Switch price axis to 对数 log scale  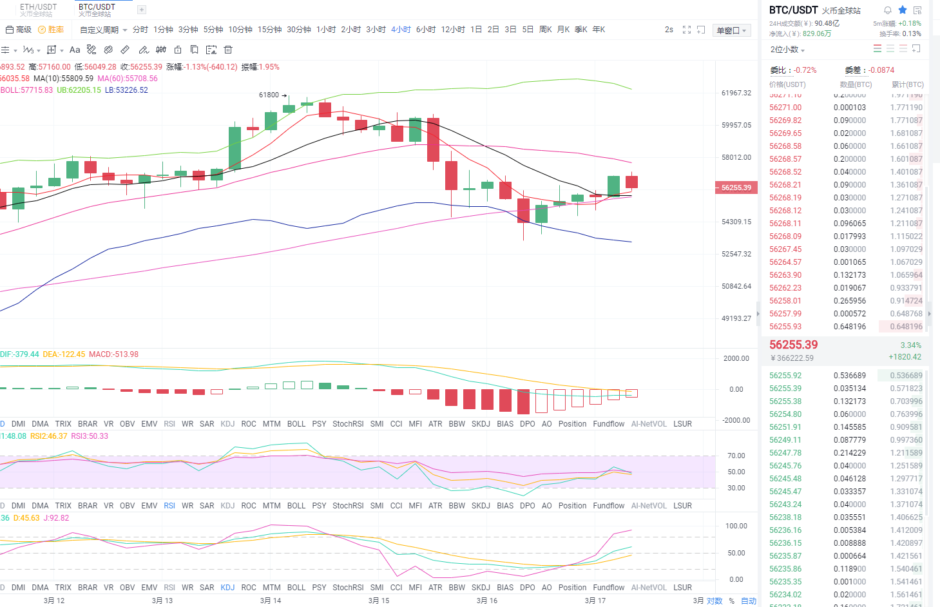tap(715, 601)
